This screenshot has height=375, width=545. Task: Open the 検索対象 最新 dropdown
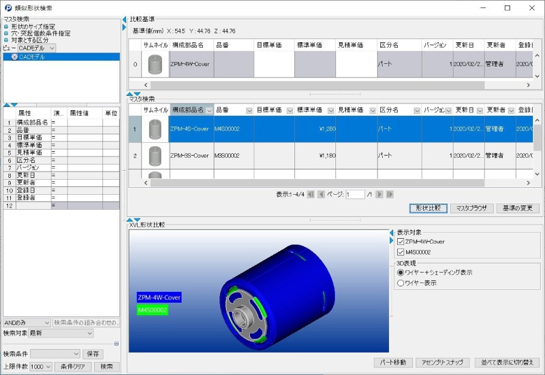[x=89, y=333]
